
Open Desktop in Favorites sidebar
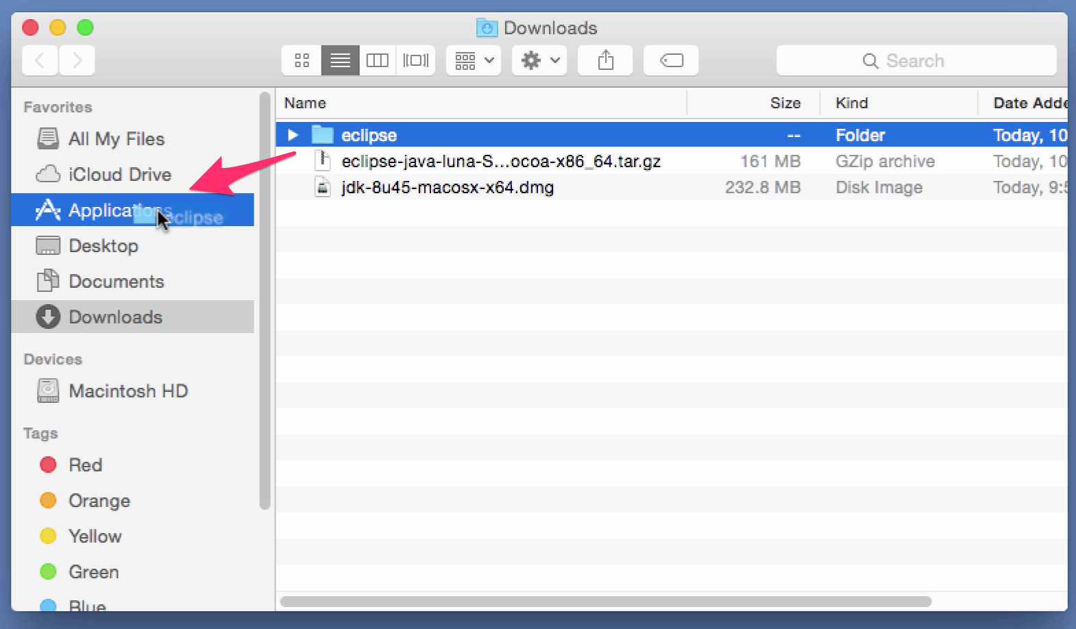tap(103, 246)
